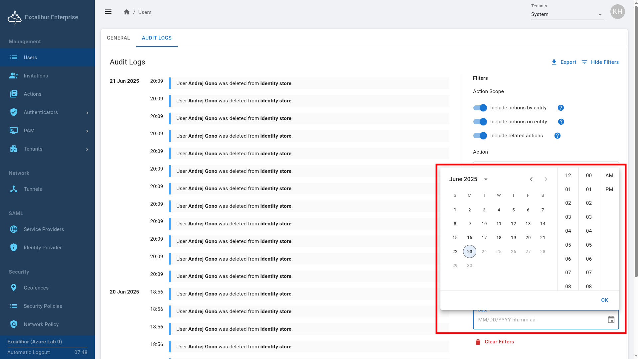
Task: Click help icon beside Include related actions
Action: (557, 136)
